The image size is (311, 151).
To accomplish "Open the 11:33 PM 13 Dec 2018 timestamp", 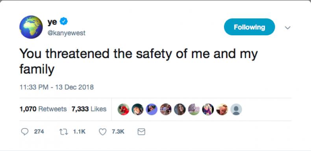I will [x=57, y=87].
